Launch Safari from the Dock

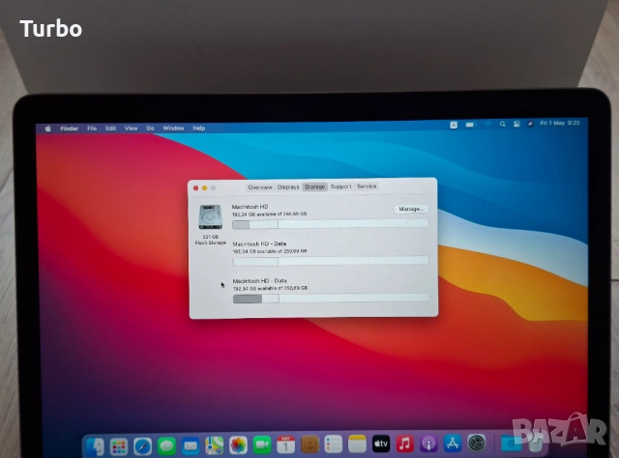142,446
